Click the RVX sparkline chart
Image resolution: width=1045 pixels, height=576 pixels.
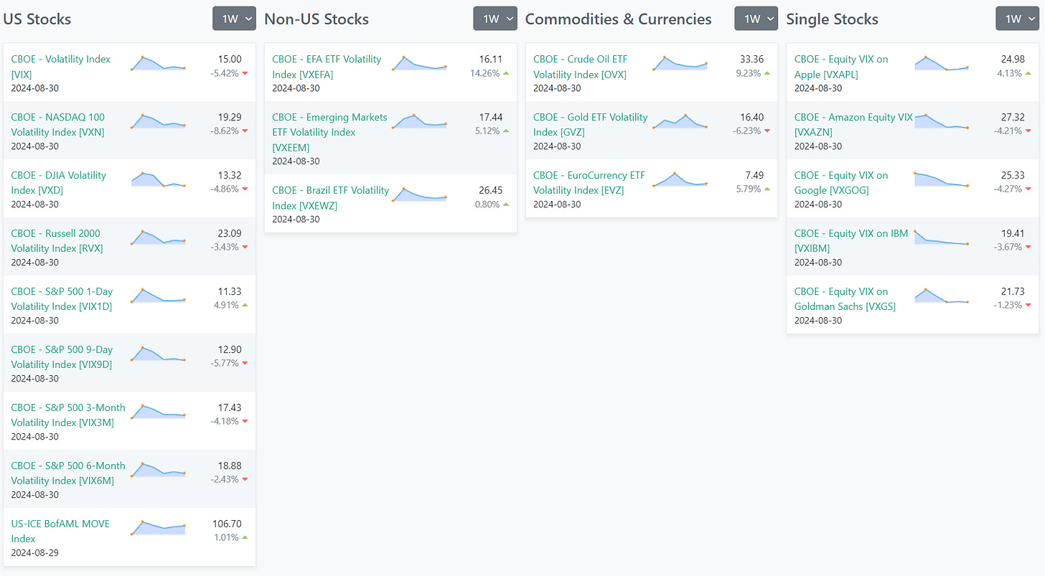point(159,237)
